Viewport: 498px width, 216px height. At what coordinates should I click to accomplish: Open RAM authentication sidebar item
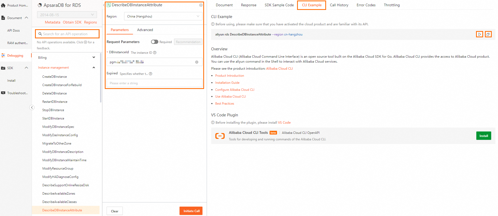pos(18,43)
